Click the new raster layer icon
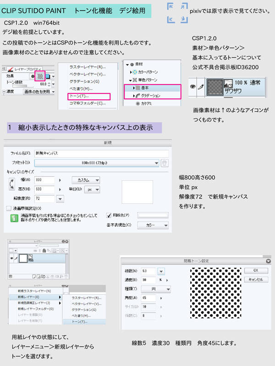 (34, 276)
